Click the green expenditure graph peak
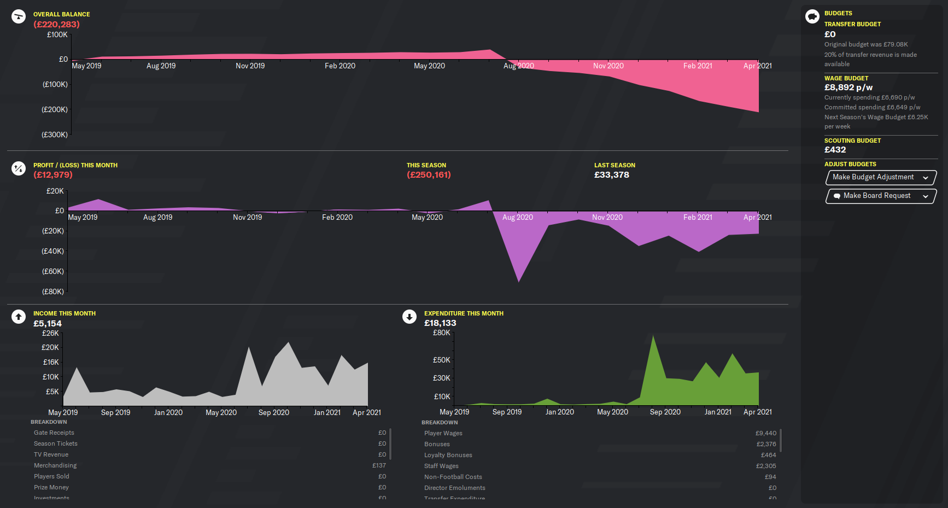 click(653, 361)
